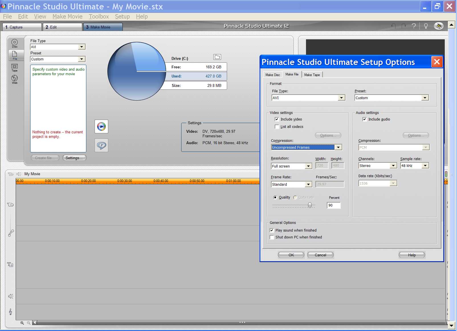Click the audio mute icon beside My Movie

point(19,174)
